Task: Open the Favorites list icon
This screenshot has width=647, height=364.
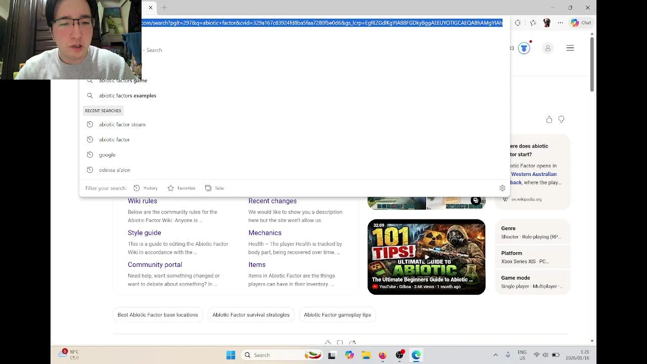Action: pos(533,23)
